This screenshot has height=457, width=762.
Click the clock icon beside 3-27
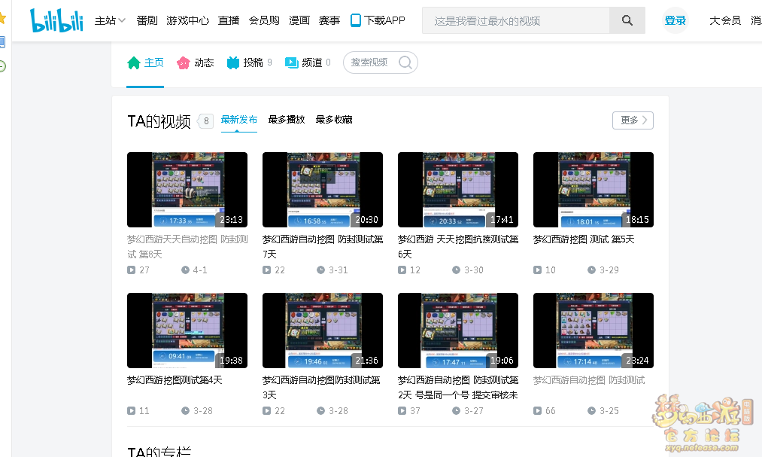pyautogui.click(x=456, y=411)
